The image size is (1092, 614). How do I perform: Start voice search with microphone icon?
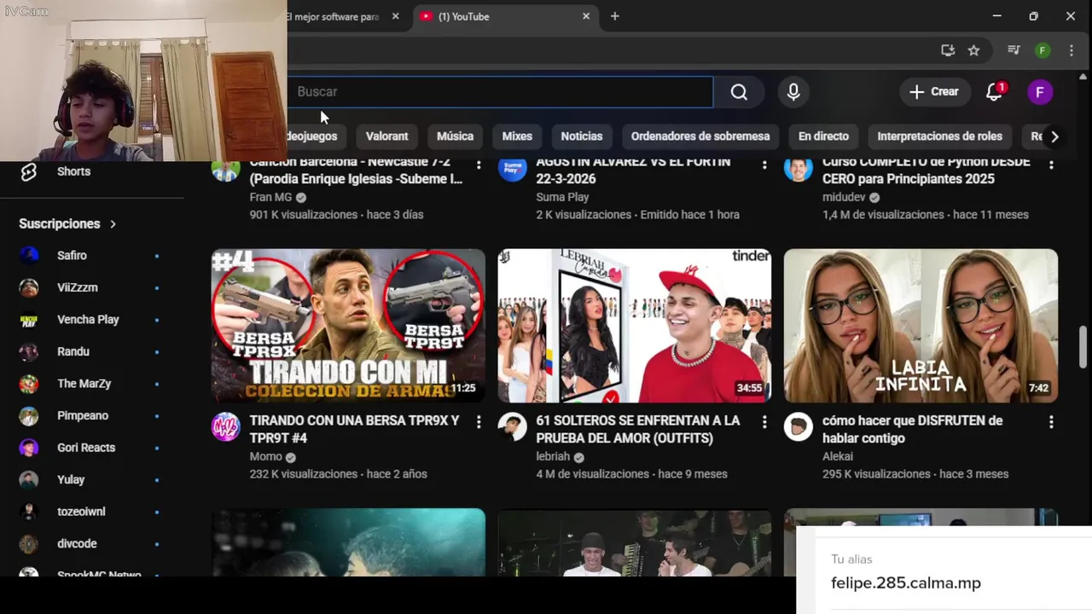pyautogui.click(x=793, y=92)
